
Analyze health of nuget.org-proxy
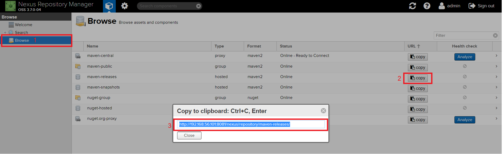465,120
